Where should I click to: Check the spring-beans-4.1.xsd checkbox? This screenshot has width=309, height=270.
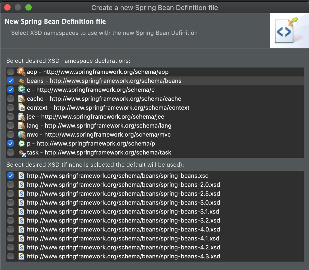pos(11,238)
